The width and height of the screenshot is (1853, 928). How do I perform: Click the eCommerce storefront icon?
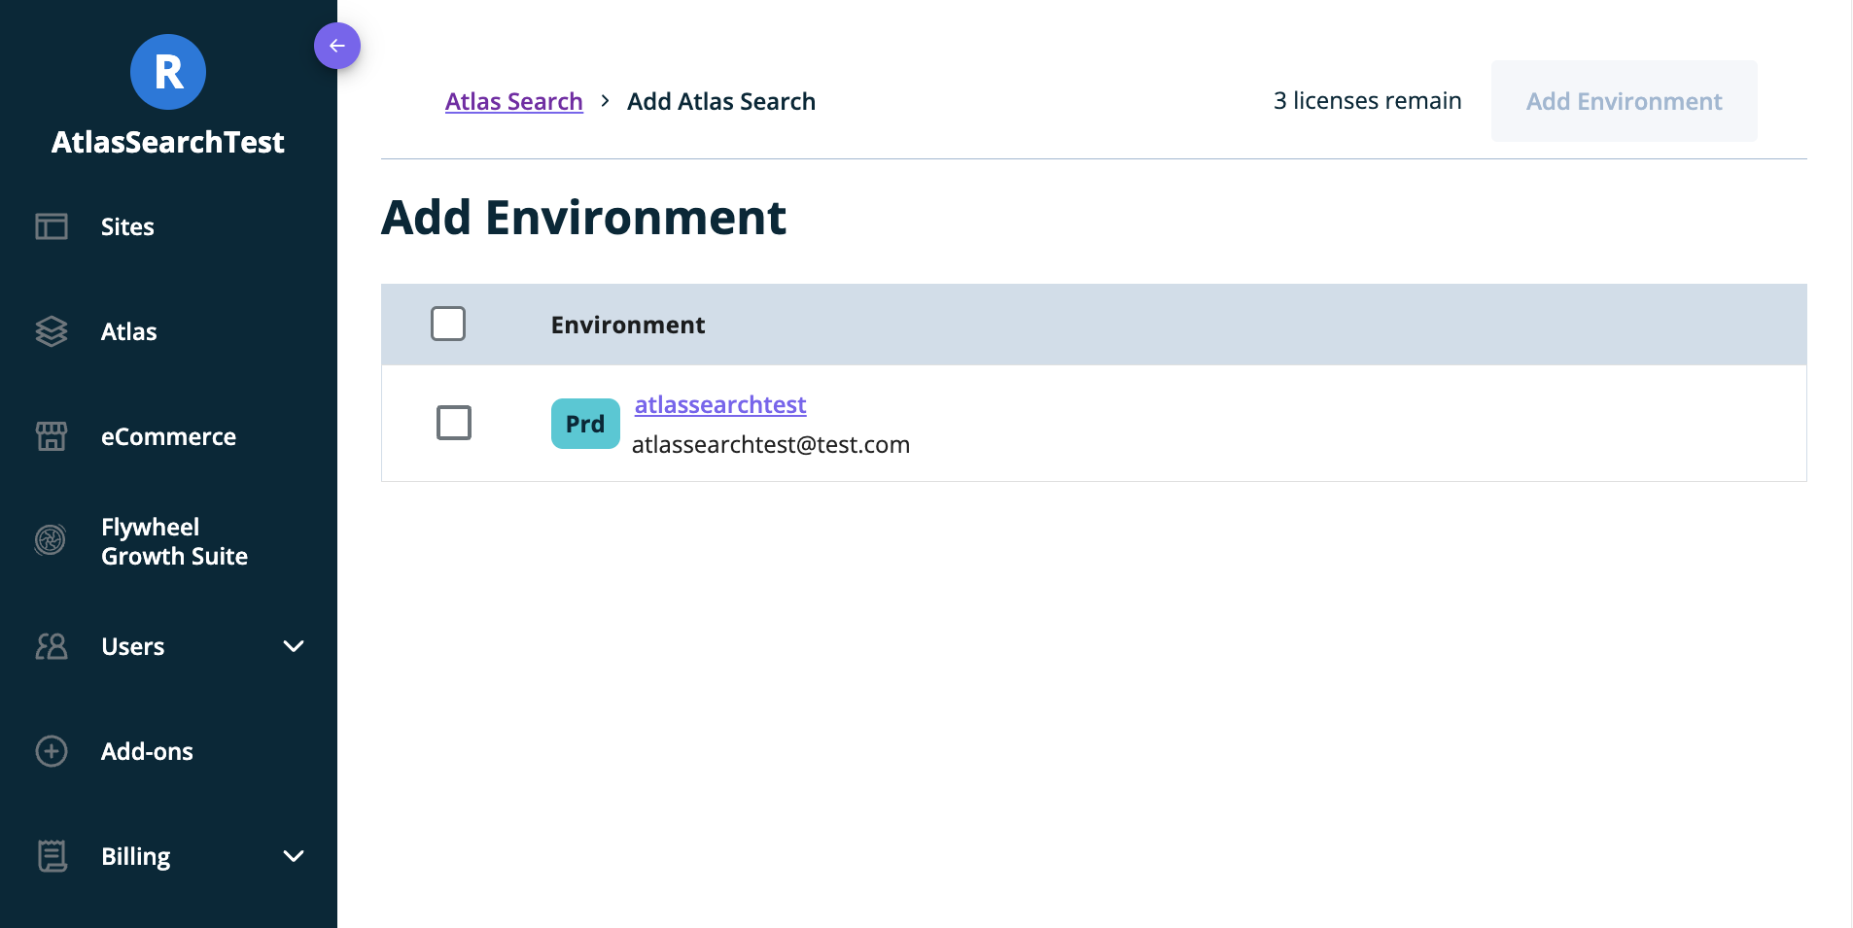[52, 436]
